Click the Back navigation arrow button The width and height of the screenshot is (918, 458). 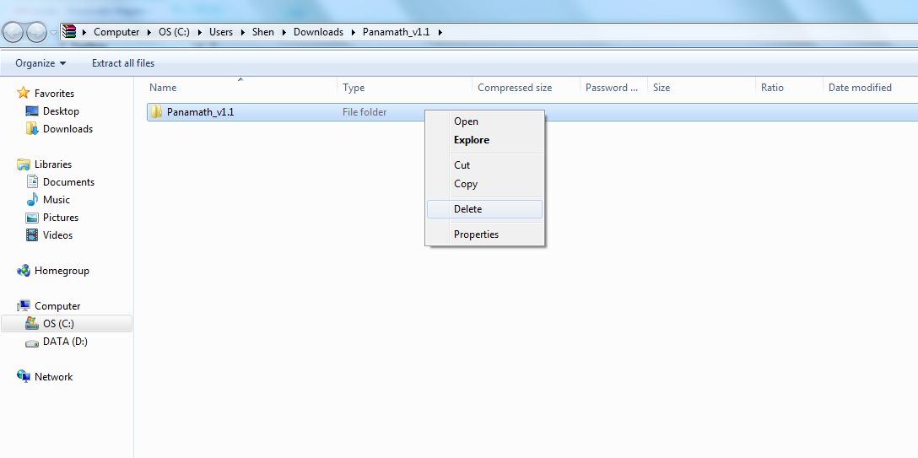click(14, 31)
